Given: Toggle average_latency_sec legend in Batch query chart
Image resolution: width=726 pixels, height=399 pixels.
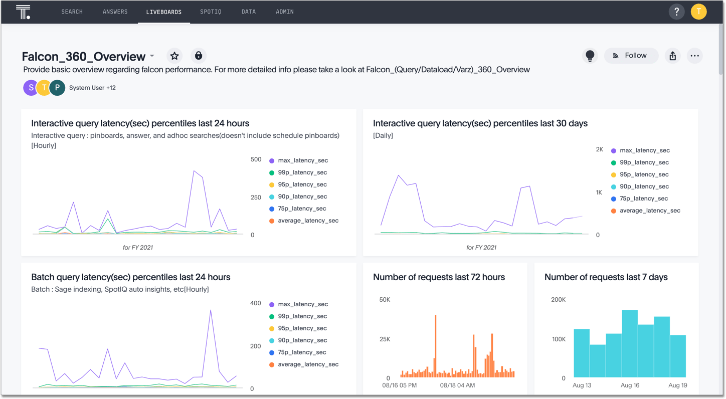Looking at the screenshot, I should click(308, 364).
